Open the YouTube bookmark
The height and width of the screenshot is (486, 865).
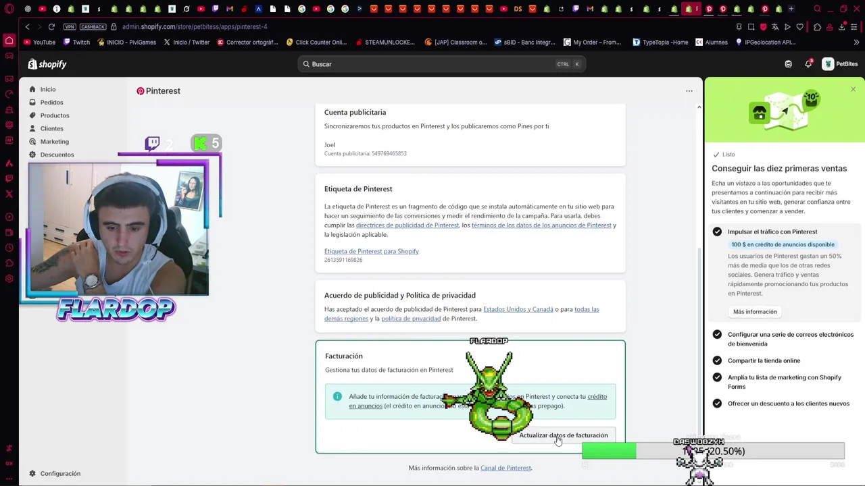pos(40,42)
